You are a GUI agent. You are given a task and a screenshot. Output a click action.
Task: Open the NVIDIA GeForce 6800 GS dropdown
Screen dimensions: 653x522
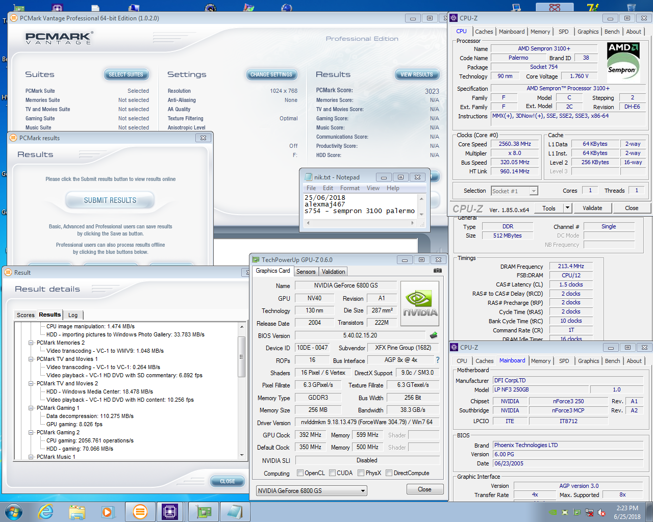[x=311, y=491]
